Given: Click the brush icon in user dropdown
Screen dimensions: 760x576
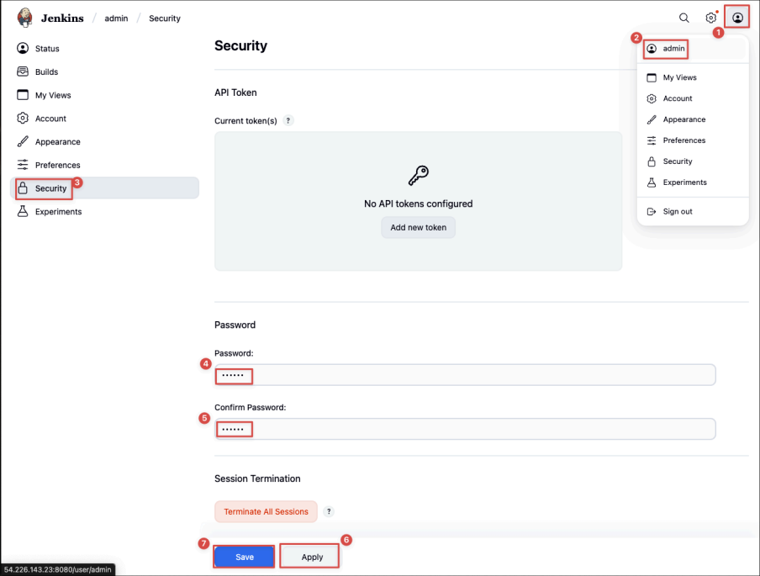Looking at the screenshot, I should (652, 119).
